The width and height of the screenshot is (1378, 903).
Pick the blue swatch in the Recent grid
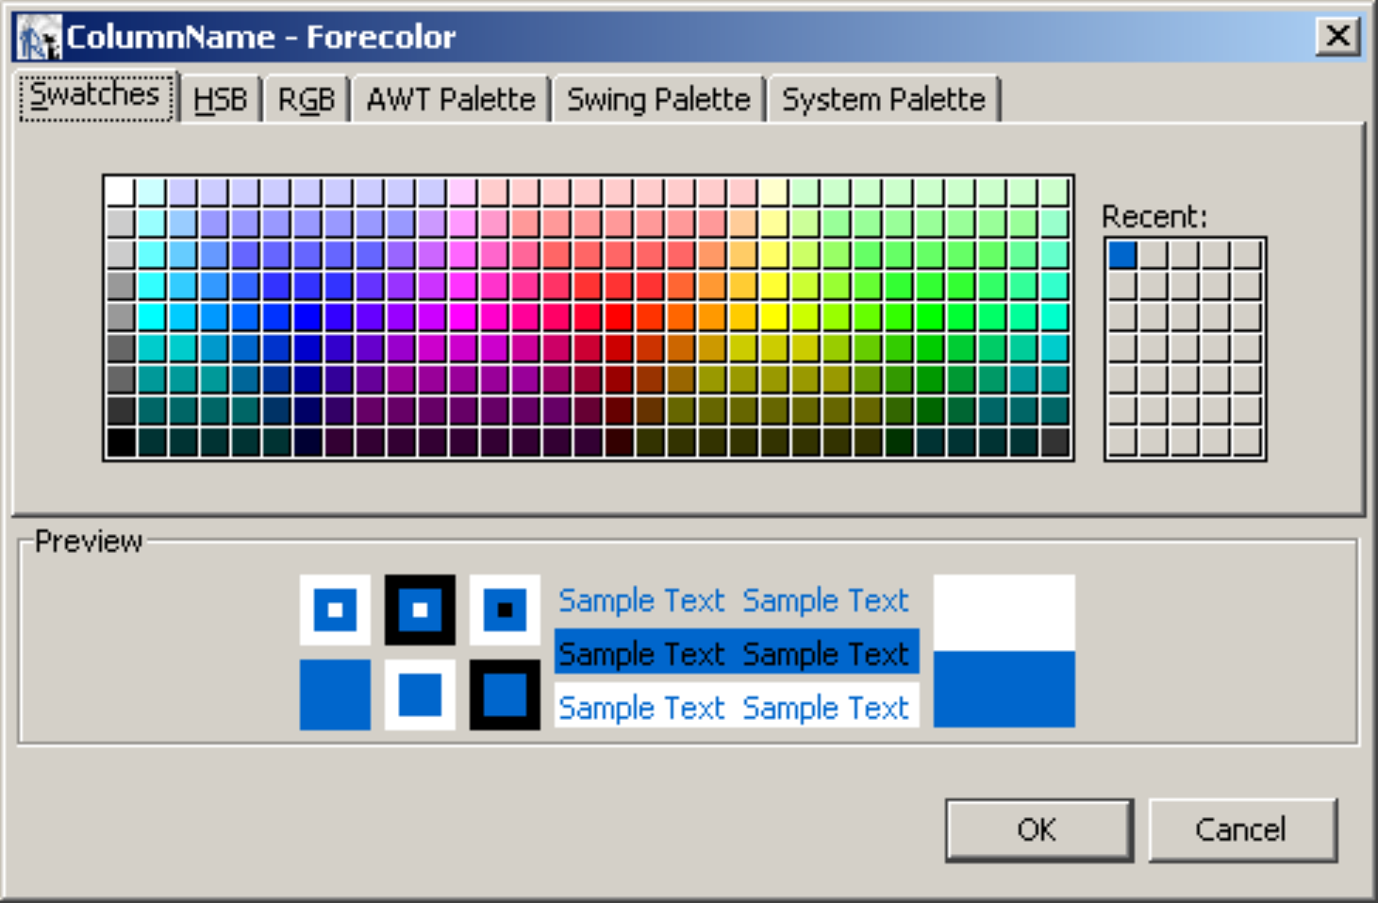pos(1122,255)
